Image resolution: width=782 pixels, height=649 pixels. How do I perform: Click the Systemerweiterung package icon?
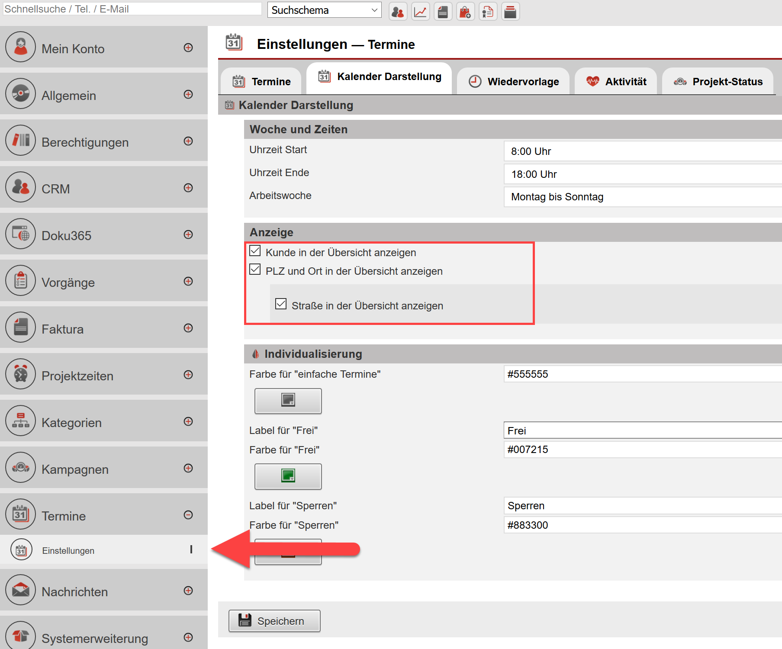20,636
